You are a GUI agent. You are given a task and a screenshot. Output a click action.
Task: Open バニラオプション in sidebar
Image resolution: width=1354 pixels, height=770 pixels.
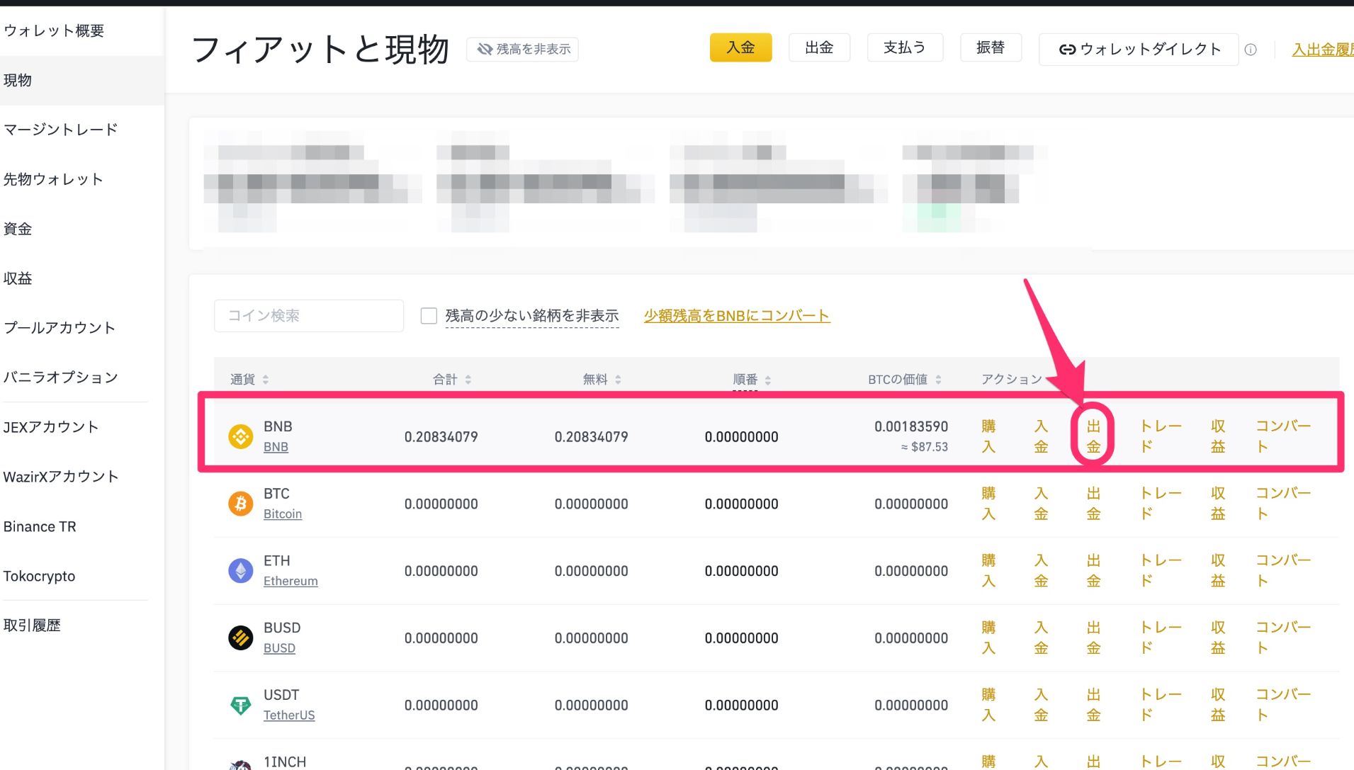(60, 378)
